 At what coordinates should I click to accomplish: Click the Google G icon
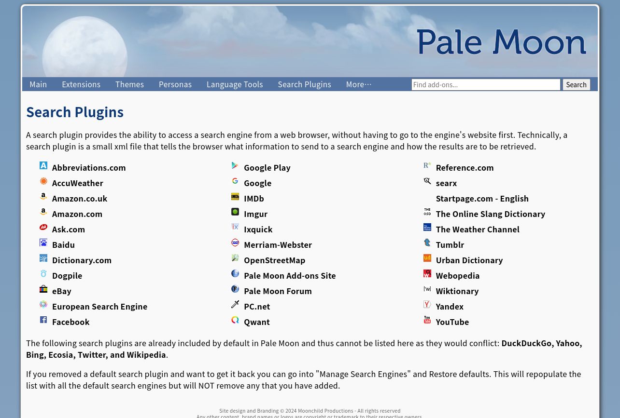click(235, 181)
